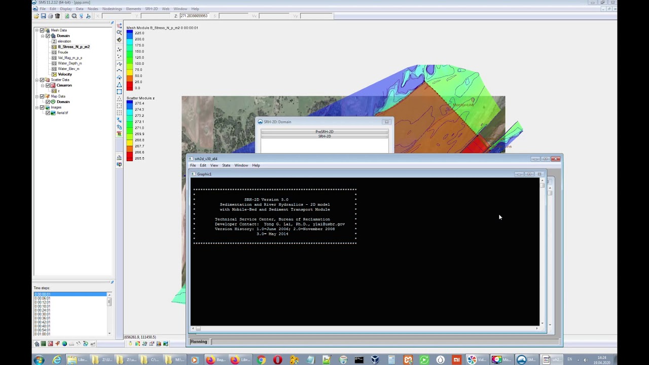Toggle the Aerial.tif image checkbox
This screenshot has width=649, height=365.
(x=48, y=113)
